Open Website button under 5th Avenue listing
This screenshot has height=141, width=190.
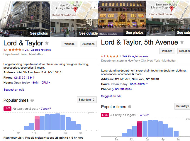[x=167, y=51]
